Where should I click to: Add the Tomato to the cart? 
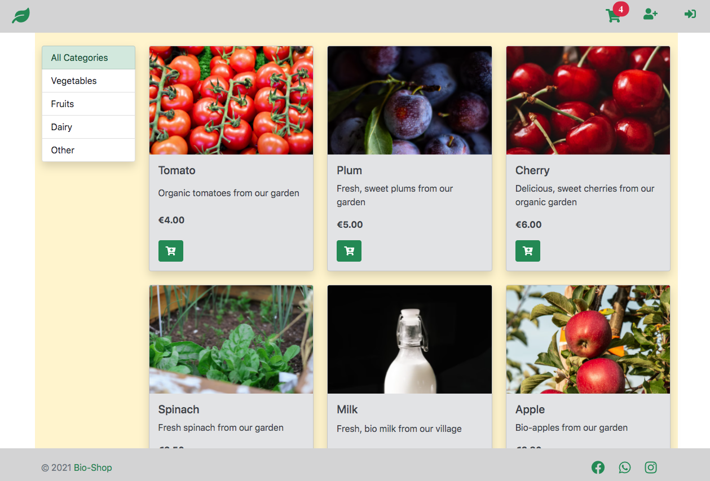click(170, 250)
